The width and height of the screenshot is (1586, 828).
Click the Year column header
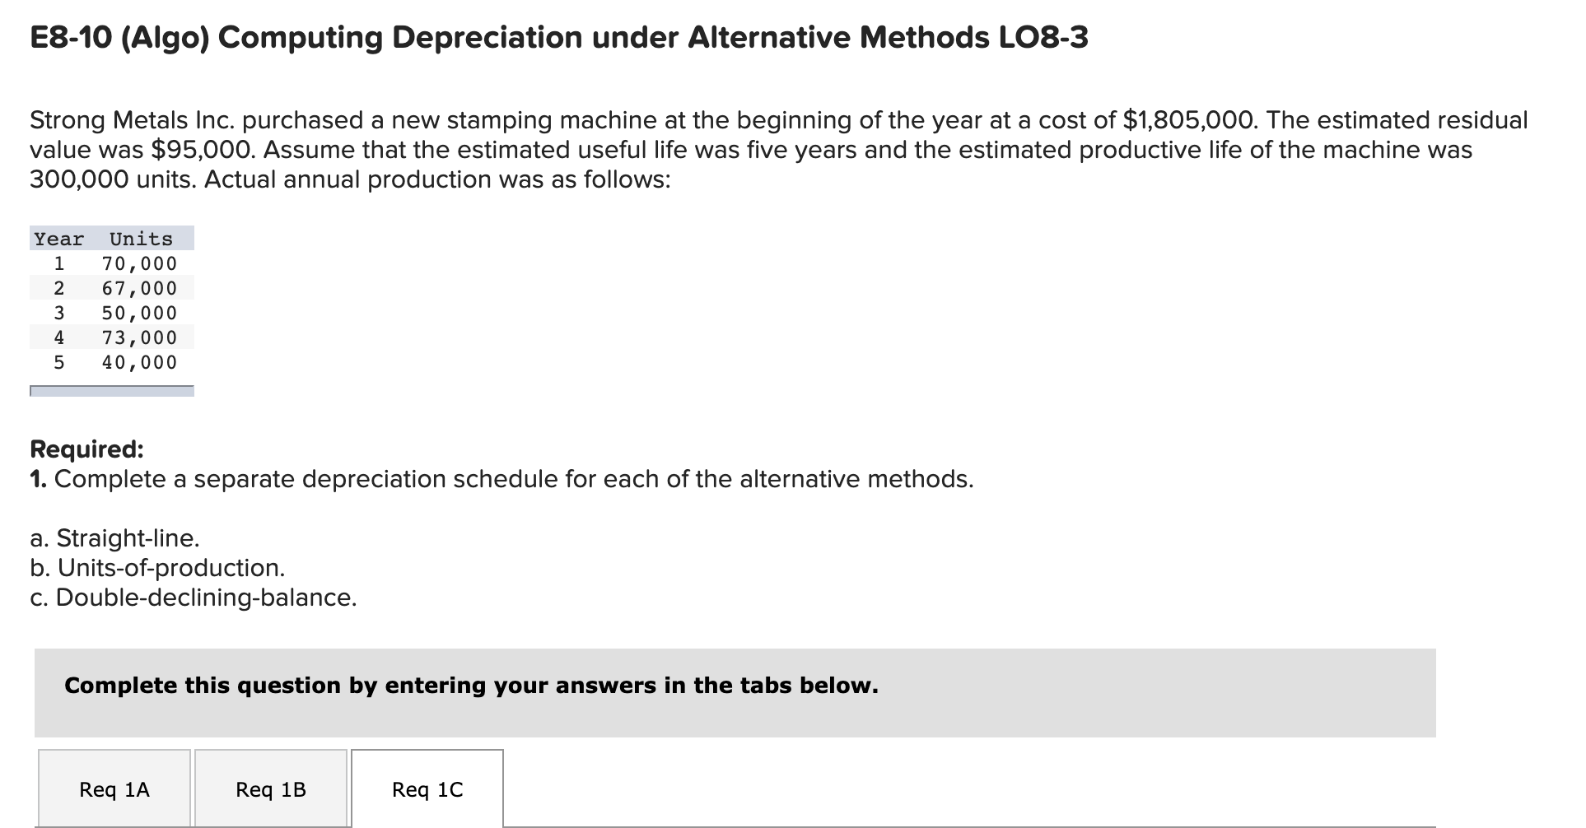coord(58,239)
